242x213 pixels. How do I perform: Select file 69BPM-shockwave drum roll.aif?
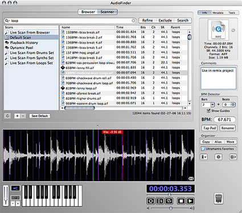point(124,78)
